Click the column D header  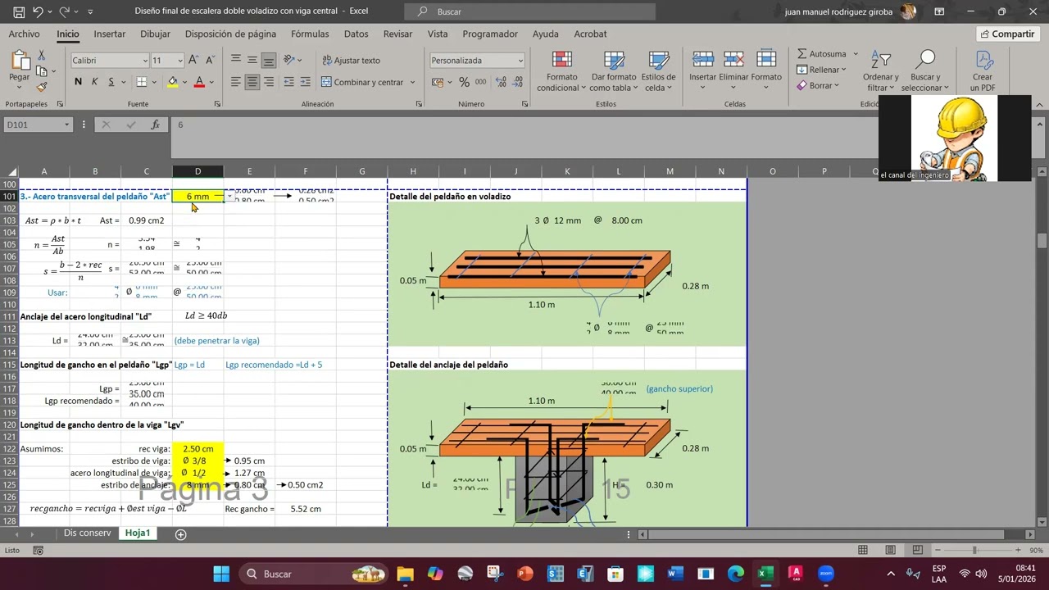(198, 171)
